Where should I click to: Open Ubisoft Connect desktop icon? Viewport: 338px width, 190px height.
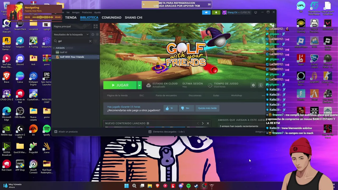[x=33, y=167]
